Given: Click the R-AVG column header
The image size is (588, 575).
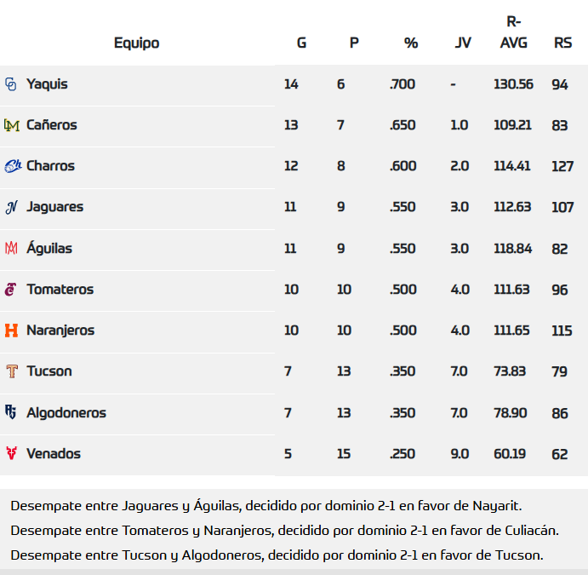Looking at the screenshot, I should (513, 32).
